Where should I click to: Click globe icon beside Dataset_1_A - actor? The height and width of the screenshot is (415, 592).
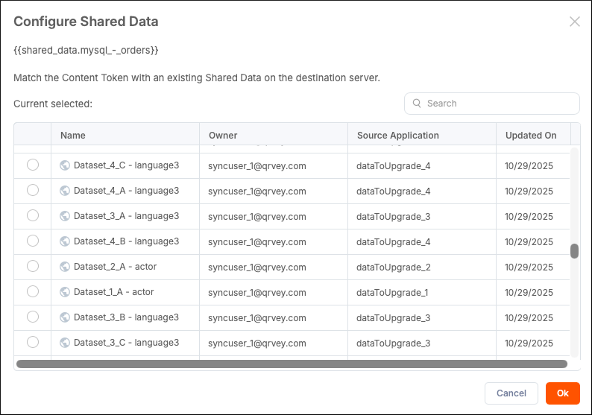click(65, 291)
